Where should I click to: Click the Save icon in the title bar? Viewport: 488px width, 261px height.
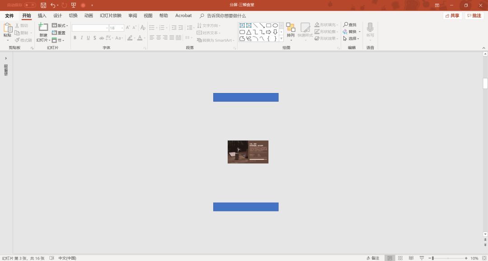pyautogui.click(x=43, y=5)
